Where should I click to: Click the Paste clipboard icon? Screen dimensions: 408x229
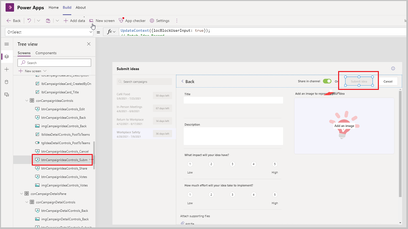48,20
